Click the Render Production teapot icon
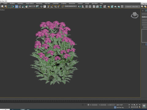The width and height of the screenshot is (147, 110). coord(115,6)
